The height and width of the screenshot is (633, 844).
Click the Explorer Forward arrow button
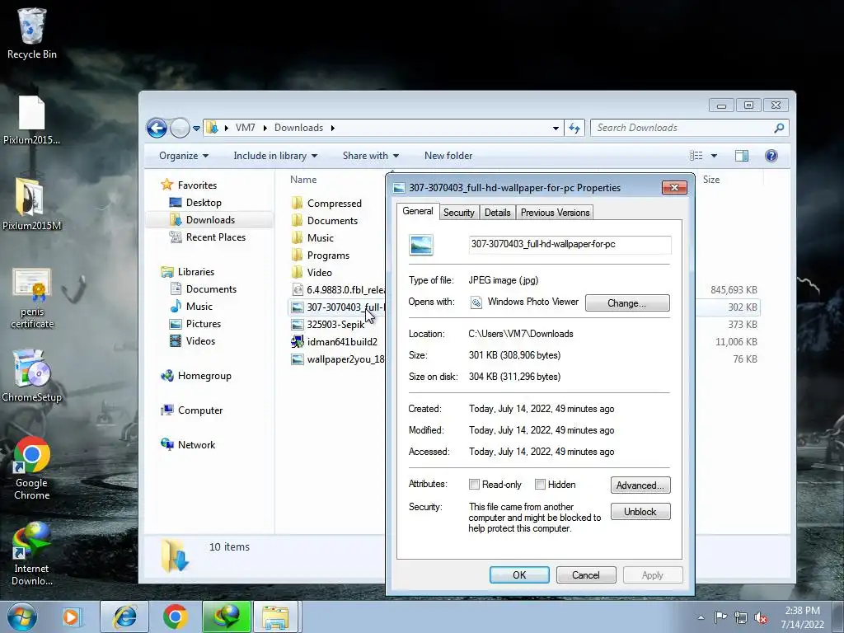click(180, 128)
